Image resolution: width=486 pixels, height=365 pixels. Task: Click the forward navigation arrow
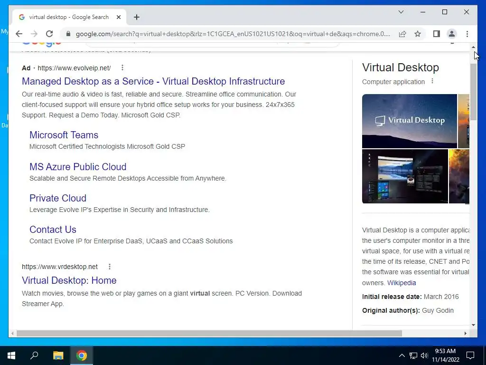pos(34,34)
